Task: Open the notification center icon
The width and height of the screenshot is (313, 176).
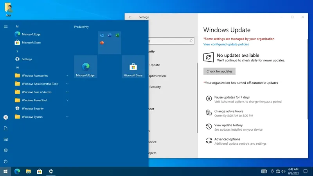Action: point(305,171)
